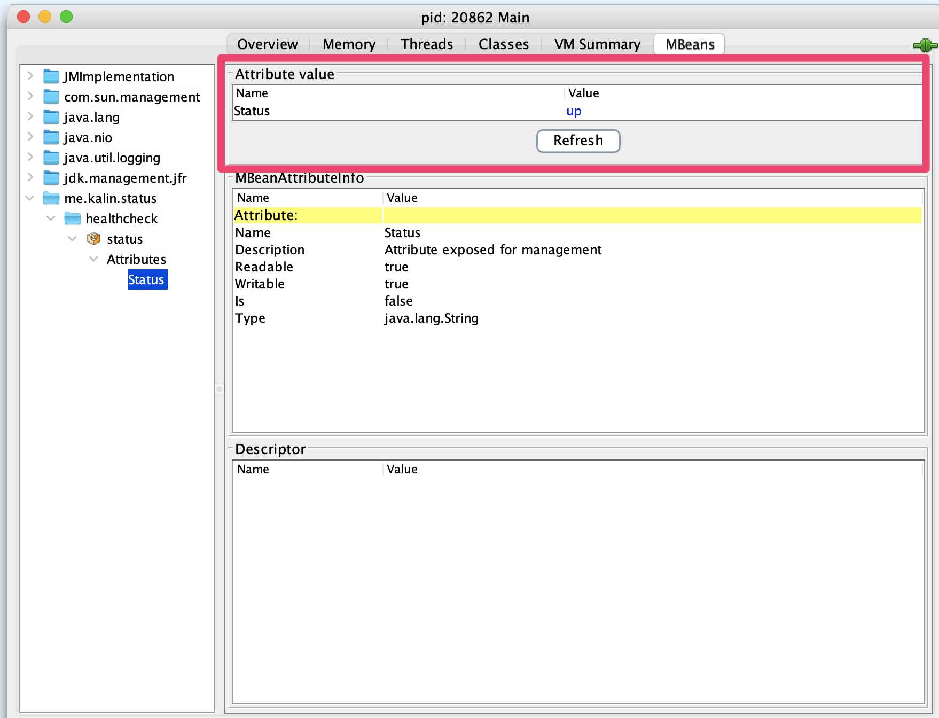This screenshot has height=718, width=939.
Task: Edit the blue 'up' status value
Action: [x=574, y=111]
